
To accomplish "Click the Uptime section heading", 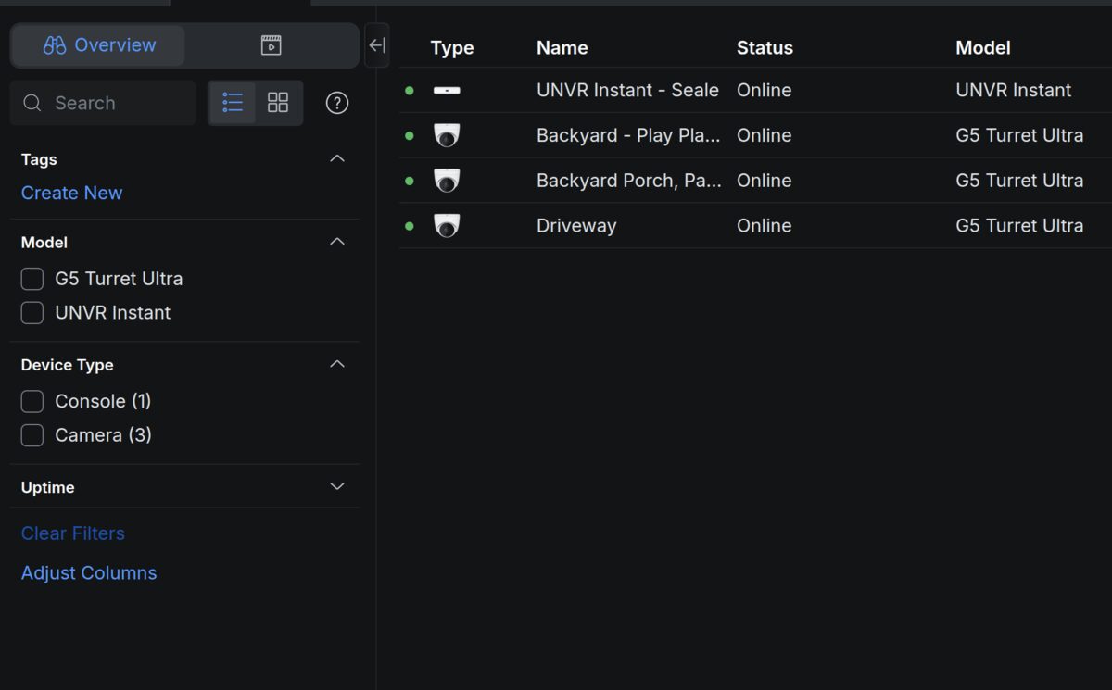I will tap(47, 487).
